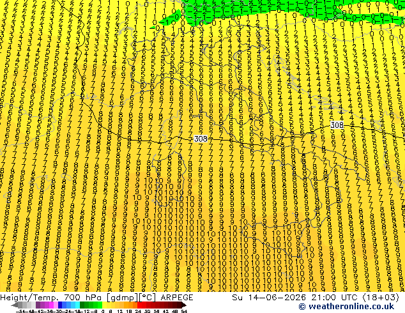Click the dark blue swatch in temperature legend
Viewport: 405px width, 313px height.
[x=60, y=305]
